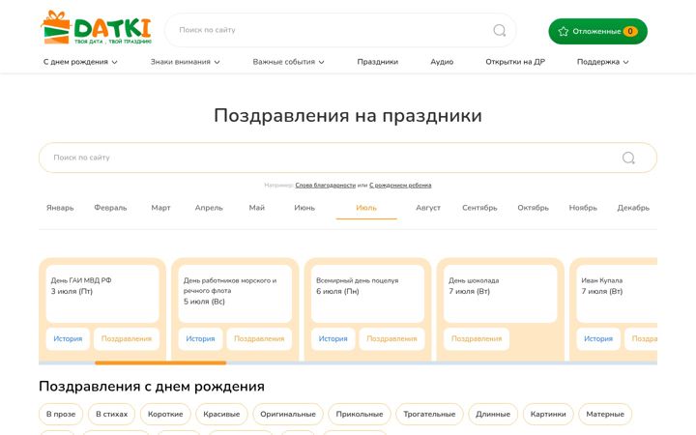The image size is (696, 435).
Task: Switch to the Январь month tab
Action: click(x=60, y=207)
